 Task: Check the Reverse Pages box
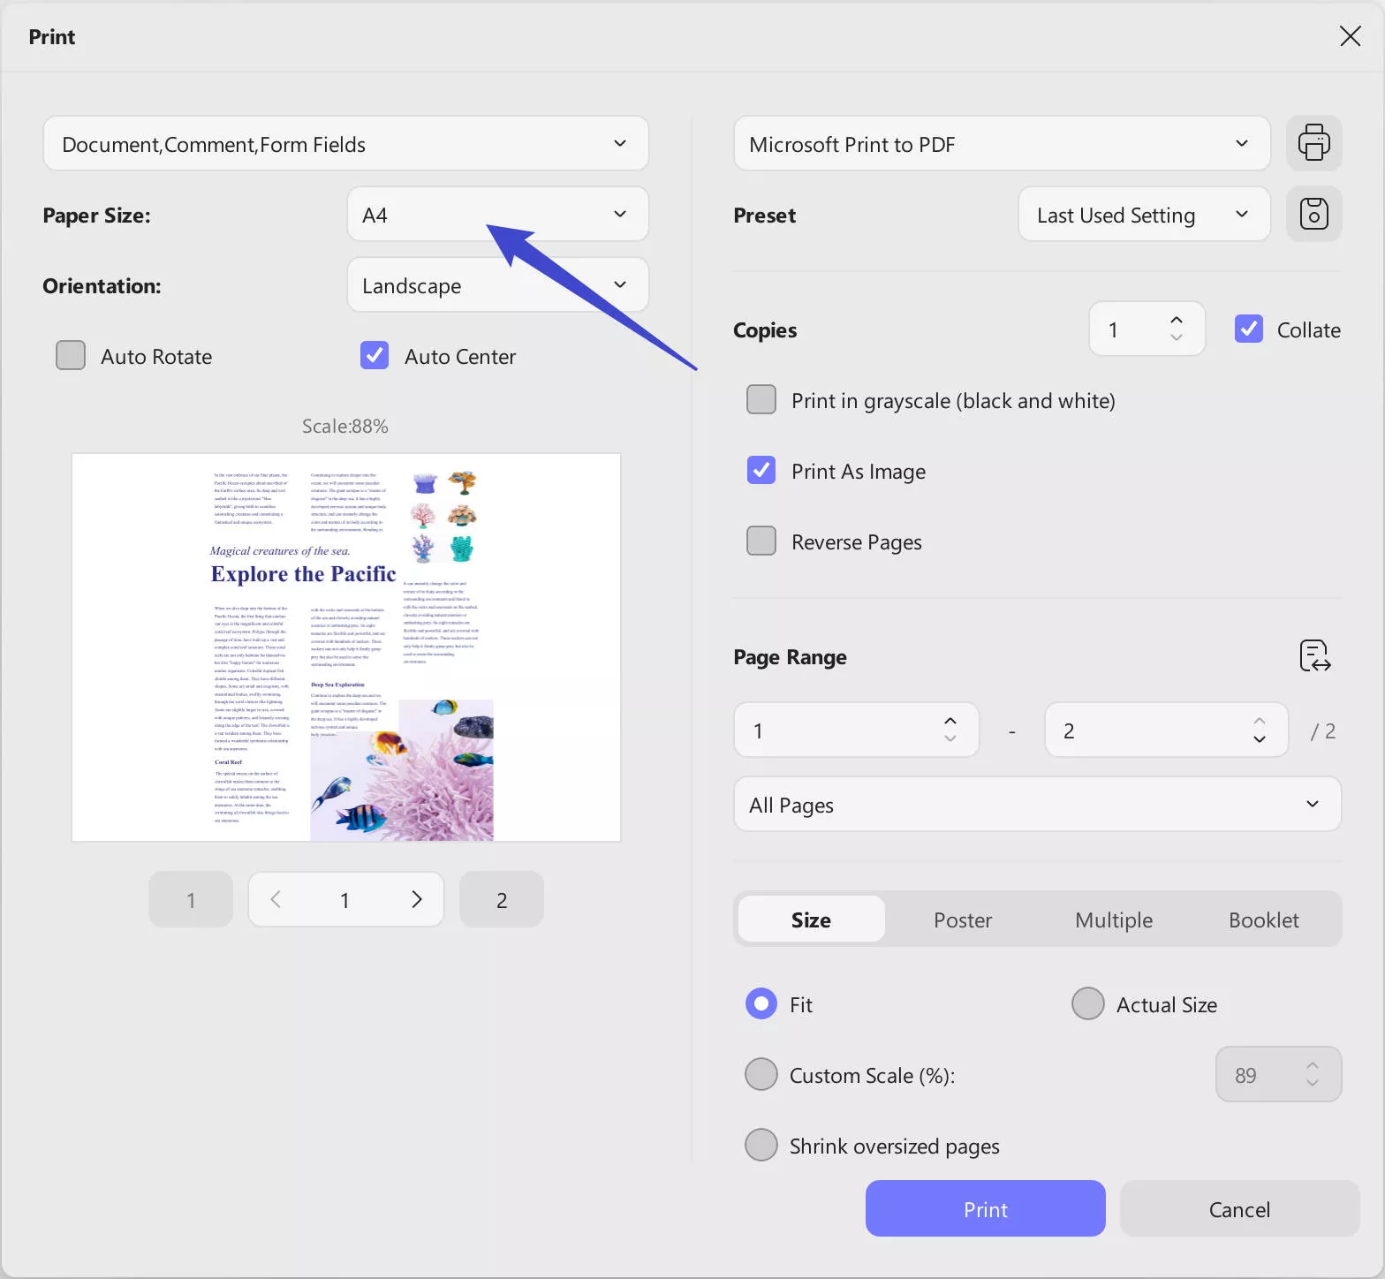pos(761,541)
